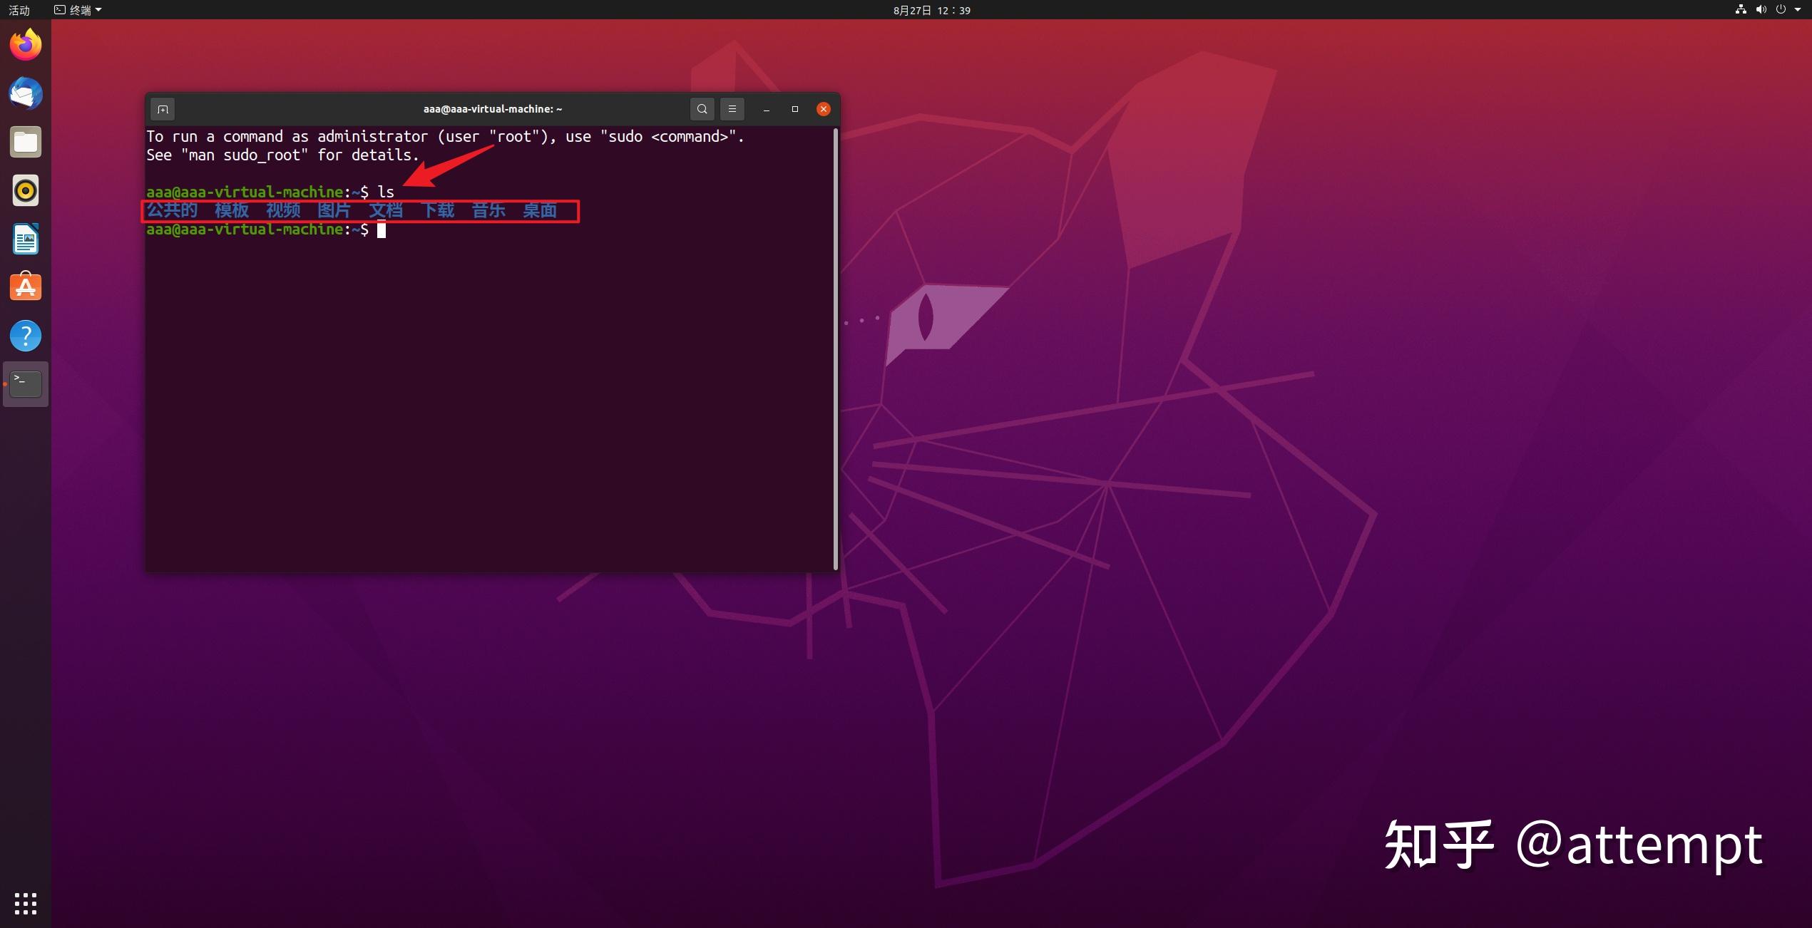Viewport: 1812px width, 928px height.
Task: Show all applications grid
Action: click(x=26, y=903)
